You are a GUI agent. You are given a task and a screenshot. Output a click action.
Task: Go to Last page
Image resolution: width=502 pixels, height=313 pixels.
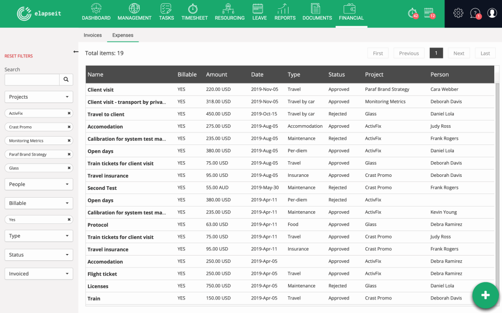click(485, 53)
